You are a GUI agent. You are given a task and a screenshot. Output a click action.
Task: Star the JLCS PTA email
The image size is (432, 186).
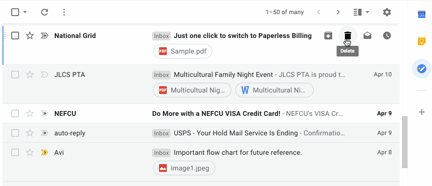click(x=30, y=74)
